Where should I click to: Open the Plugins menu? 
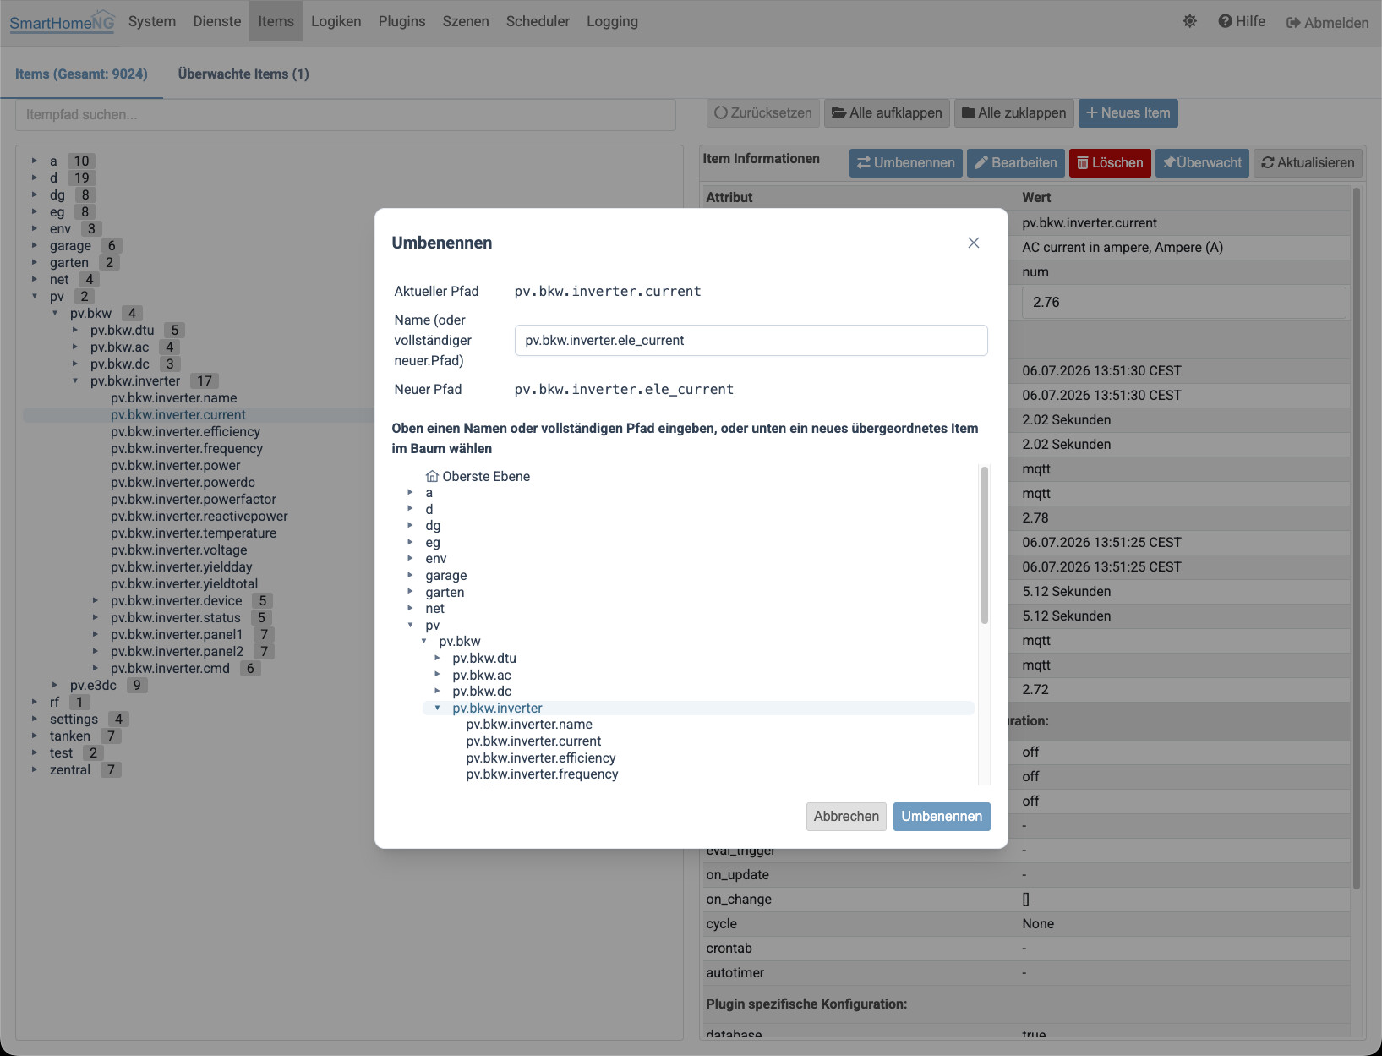click(401, 21)
